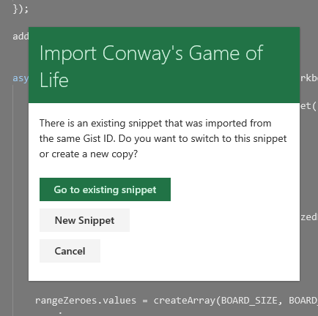This screenshot has height=316, width=318.
Task: Select the Import Conway's Game of Life title
Action: pyautogui.click(x=151, y=66)
